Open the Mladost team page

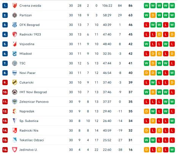pyautogui.click(x=25, y=54)
